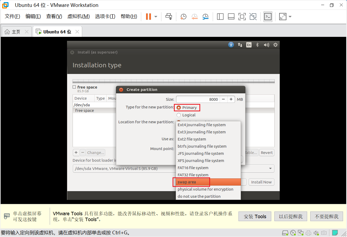This screenshot has width=347, height=237.
Task: Show or hide the library sidebar
Action: [x=220, y=17]
